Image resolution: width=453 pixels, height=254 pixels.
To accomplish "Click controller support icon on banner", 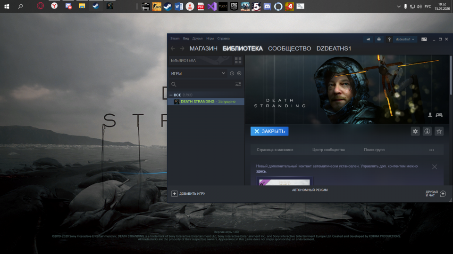I will click(x=439, y=115).
